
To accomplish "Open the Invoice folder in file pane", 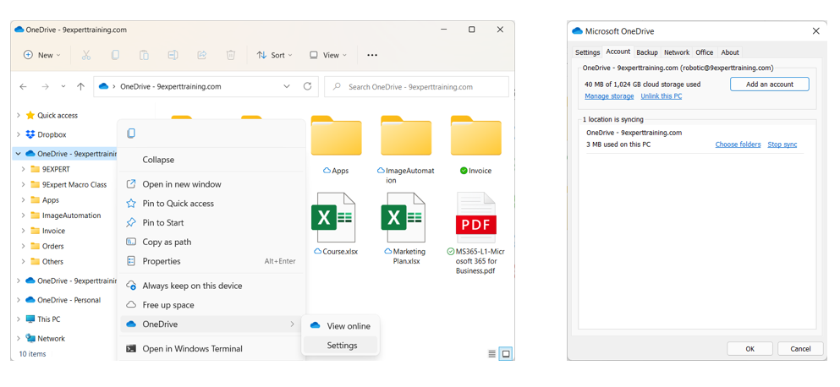I will click(x=475, y=136).
